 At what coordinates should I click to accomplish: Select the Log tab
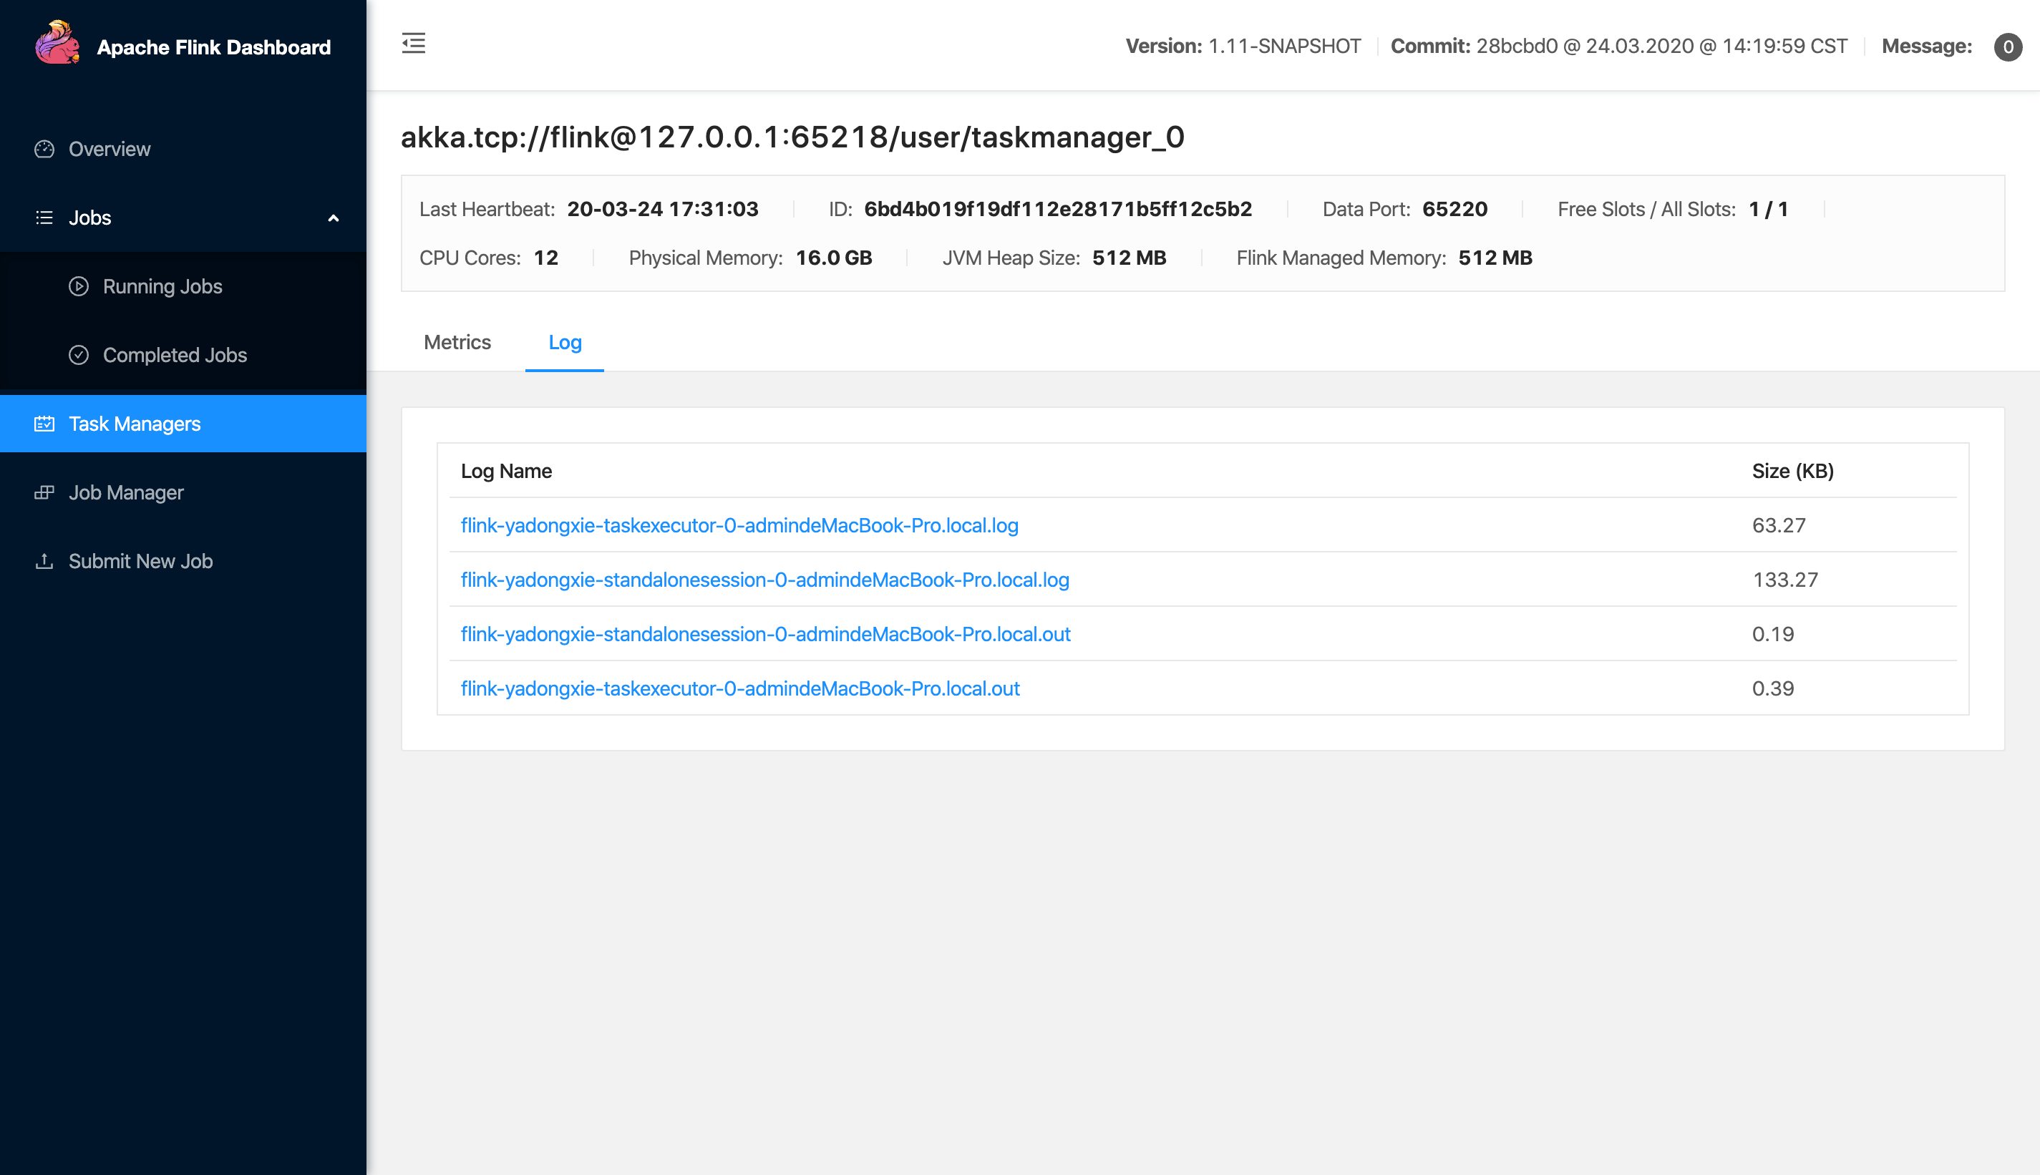565,342
